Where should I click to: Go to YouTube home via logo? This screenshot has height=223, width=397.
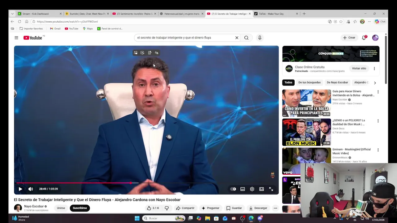coord(33,38)
